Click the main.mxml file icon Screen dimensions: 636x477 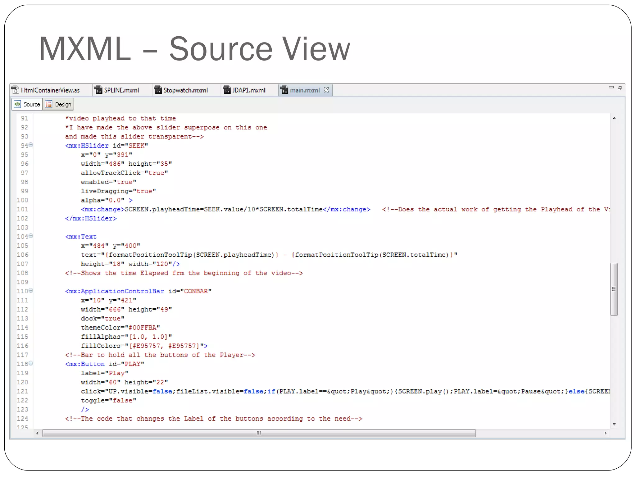point(284,90)
